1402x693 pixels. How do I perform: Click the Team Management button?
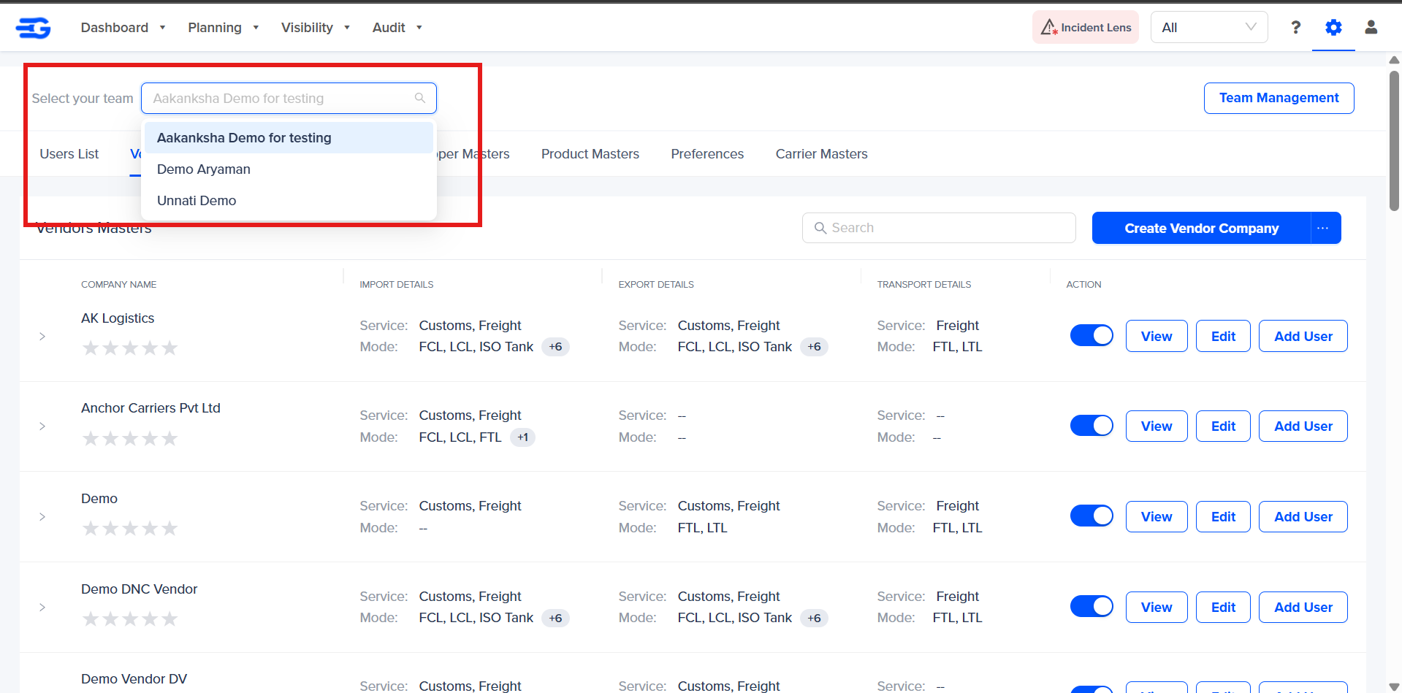pos(1279,98)
